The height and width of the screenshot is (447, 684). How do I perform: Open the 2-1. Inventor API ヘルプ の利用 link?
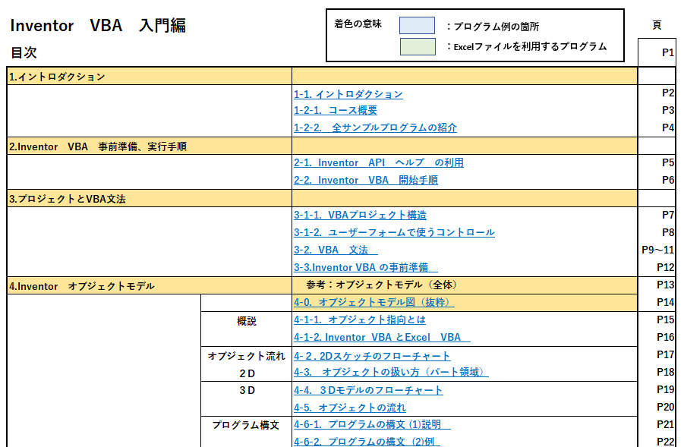(x=380, y=162)
